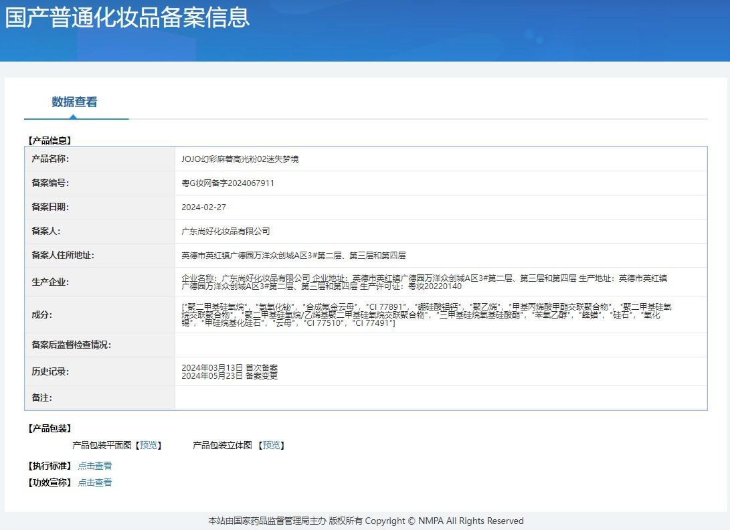Select history entry 2024年05月23日 备案变更
Image resolution: width=730 pixels, height=530 pixels.
[230, 376]
